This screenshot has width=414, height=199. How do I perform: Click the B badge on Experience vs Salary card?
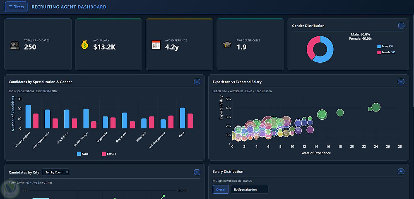pyautogui.click(x=401, y=82)
